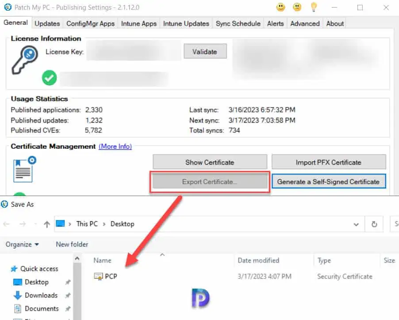The height and width of the screenshot is (320, 399).
Task: Open recent locations dropdown arrow
Action: 35,224
